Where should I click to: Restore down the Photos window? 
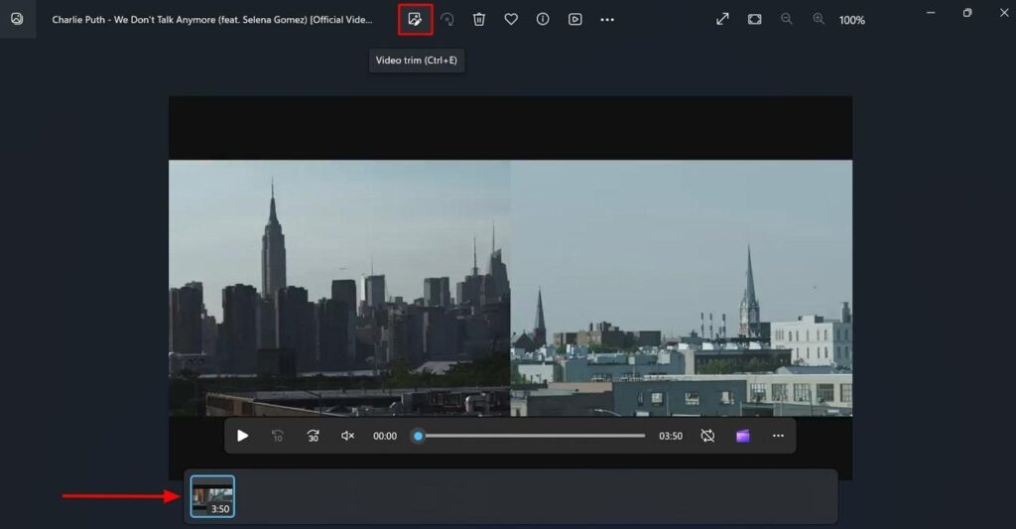[x=967, y=13]
